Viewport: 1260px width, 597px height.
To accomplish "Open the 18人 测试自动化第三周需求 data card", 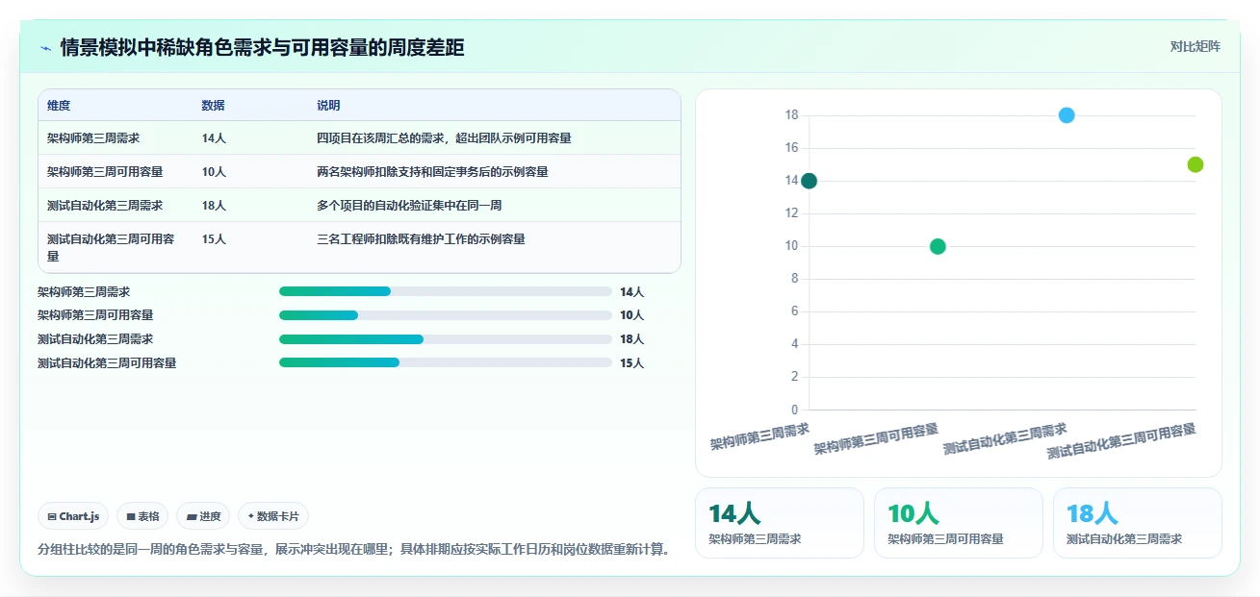I will [1137, 523].
